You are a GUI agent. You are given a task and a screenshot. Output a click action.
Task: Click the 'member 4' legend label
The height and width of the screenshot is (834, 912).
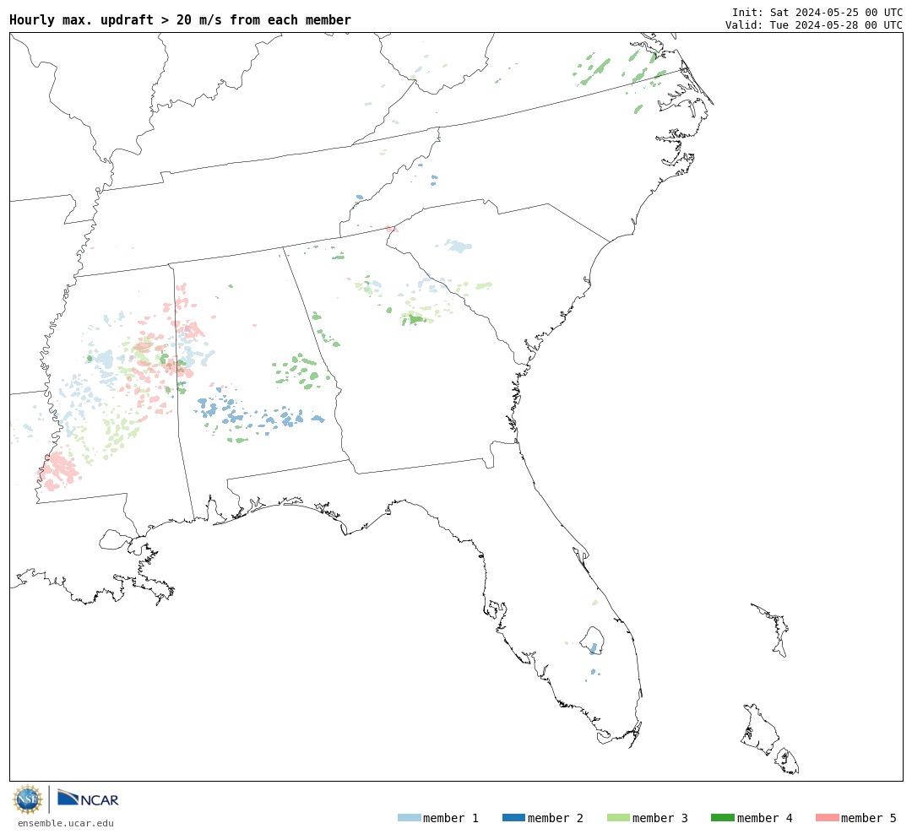click(764, 818)
